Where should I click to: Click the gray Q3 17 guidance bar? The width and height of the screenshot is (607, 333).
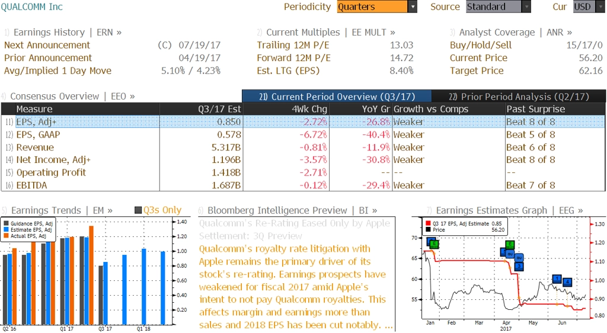click(x=101, y=295)
